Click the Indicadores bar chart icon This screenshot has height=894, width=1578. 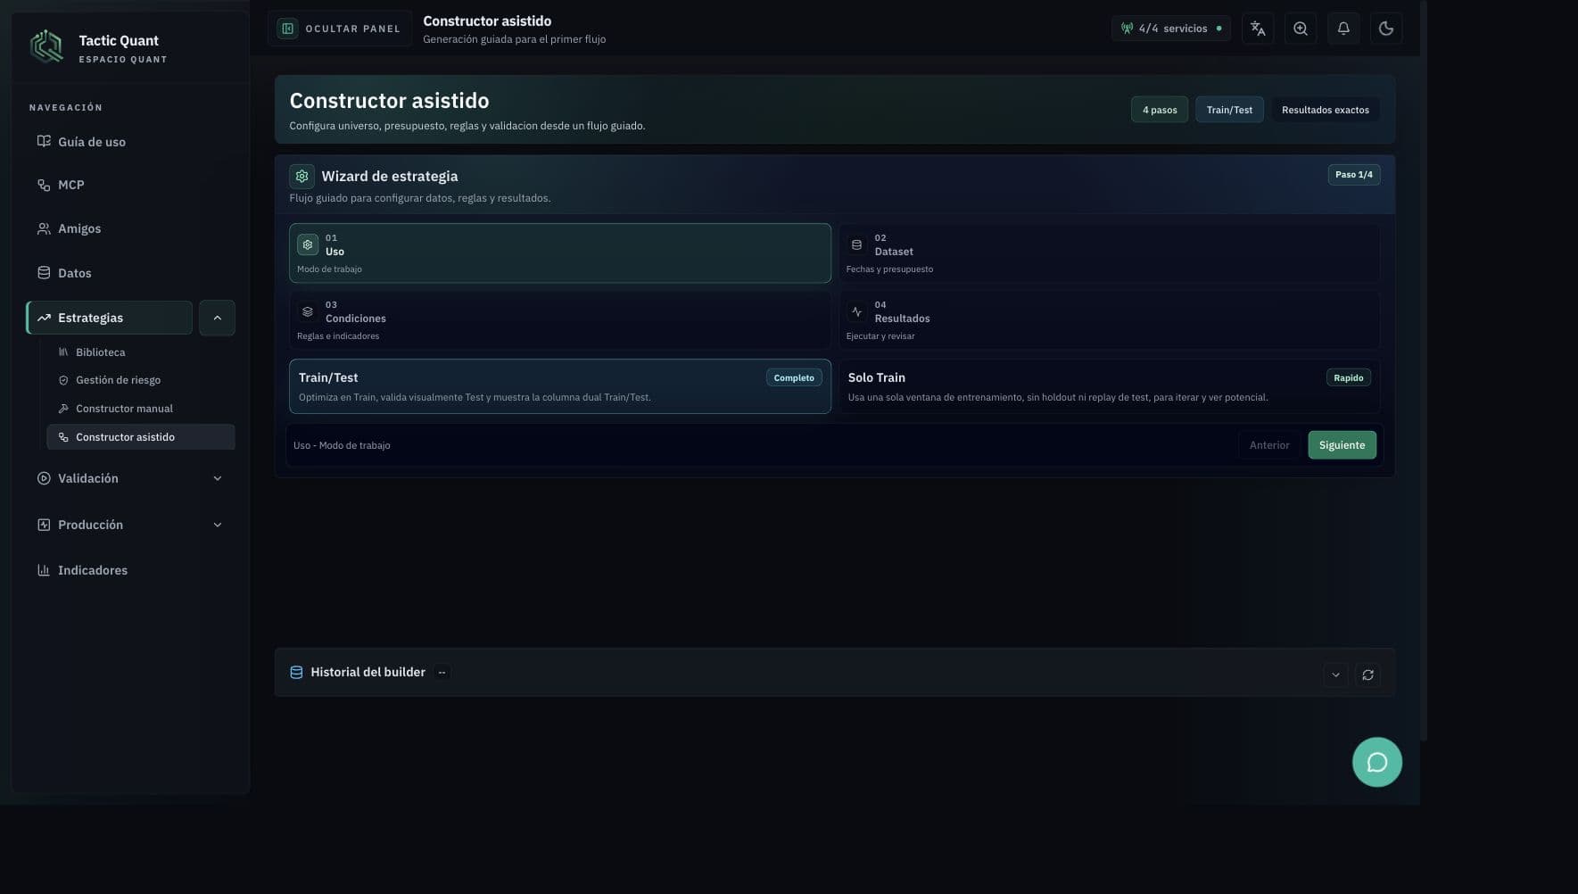point(44,569)
